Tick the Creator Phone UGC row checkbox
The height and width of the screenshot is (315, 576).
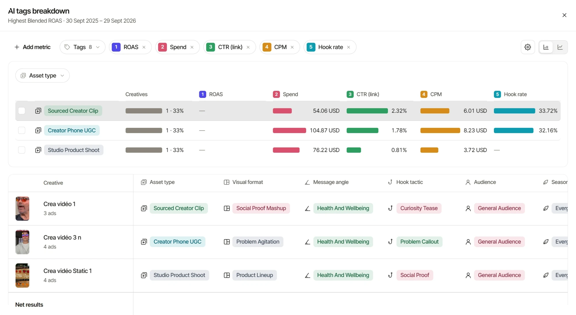(x=22, y=130)
